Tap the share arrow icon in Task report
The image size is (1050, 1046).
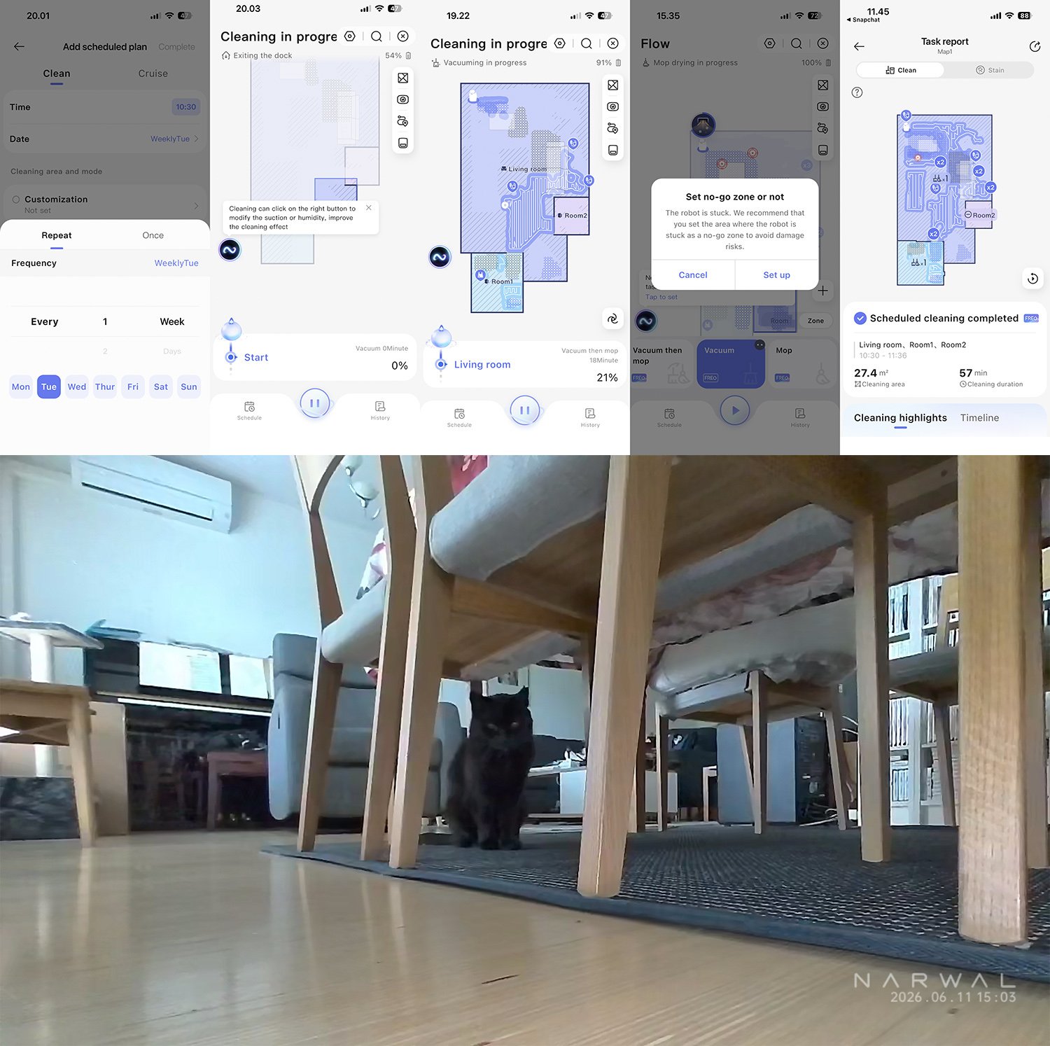click(x=1035, y=46)
